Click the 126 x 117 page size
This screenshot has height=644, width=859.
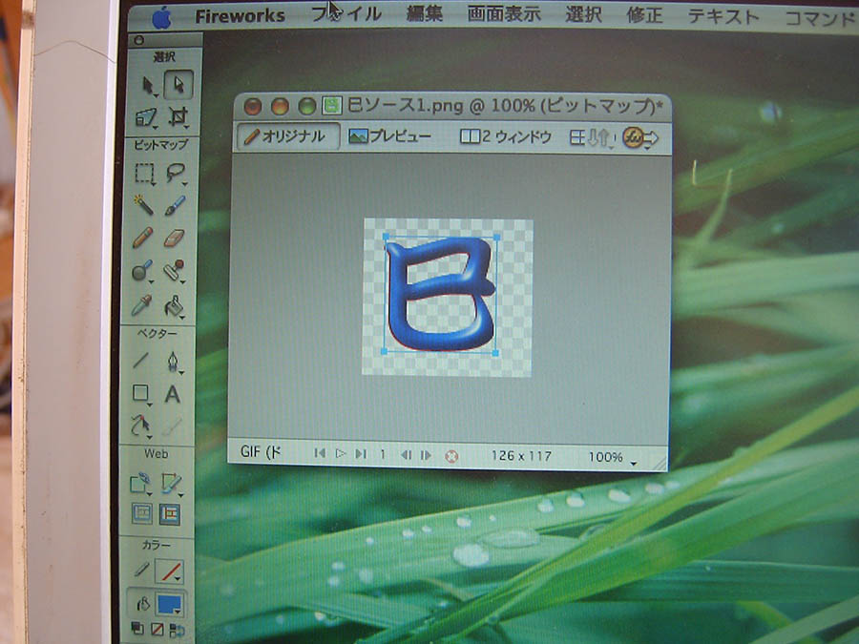tap(521, 456)
